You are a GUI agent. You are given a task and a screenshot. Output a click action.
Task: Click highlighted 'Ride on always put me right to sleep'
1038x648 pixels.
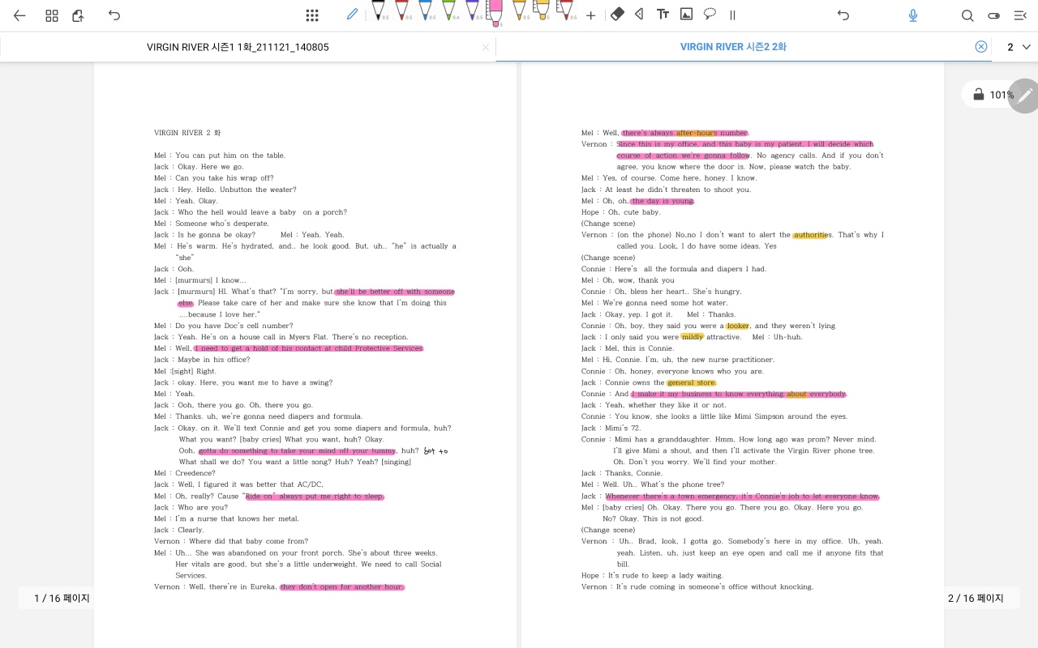pyautogui.click(x=314, y=496)
